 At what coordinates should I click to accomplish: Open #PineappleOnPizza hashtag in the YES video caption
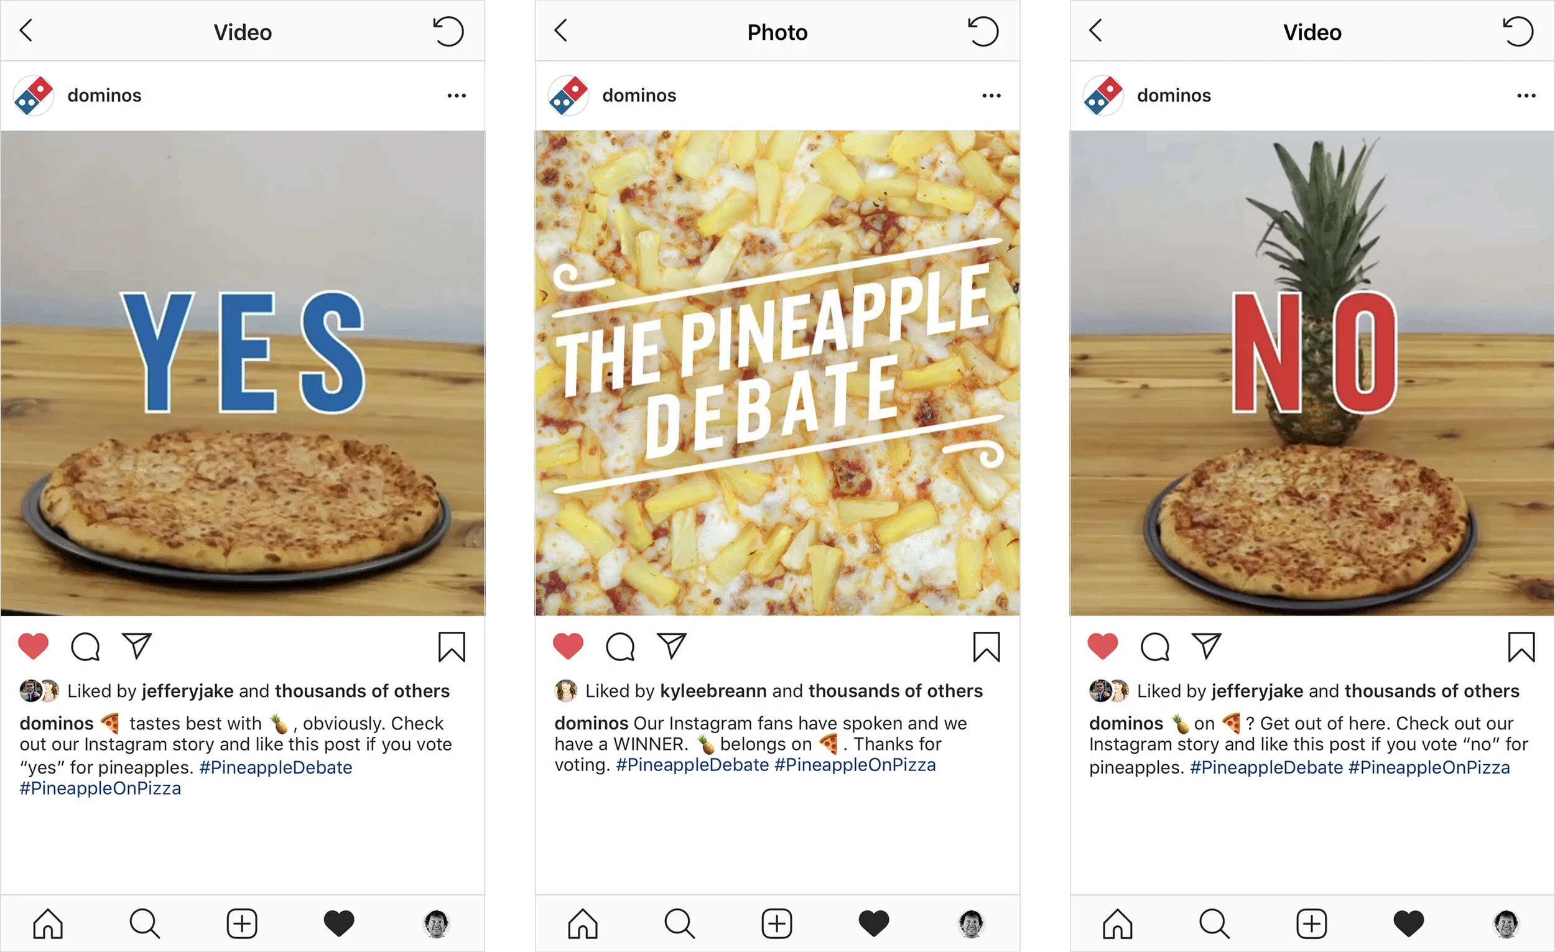(100, 788)
